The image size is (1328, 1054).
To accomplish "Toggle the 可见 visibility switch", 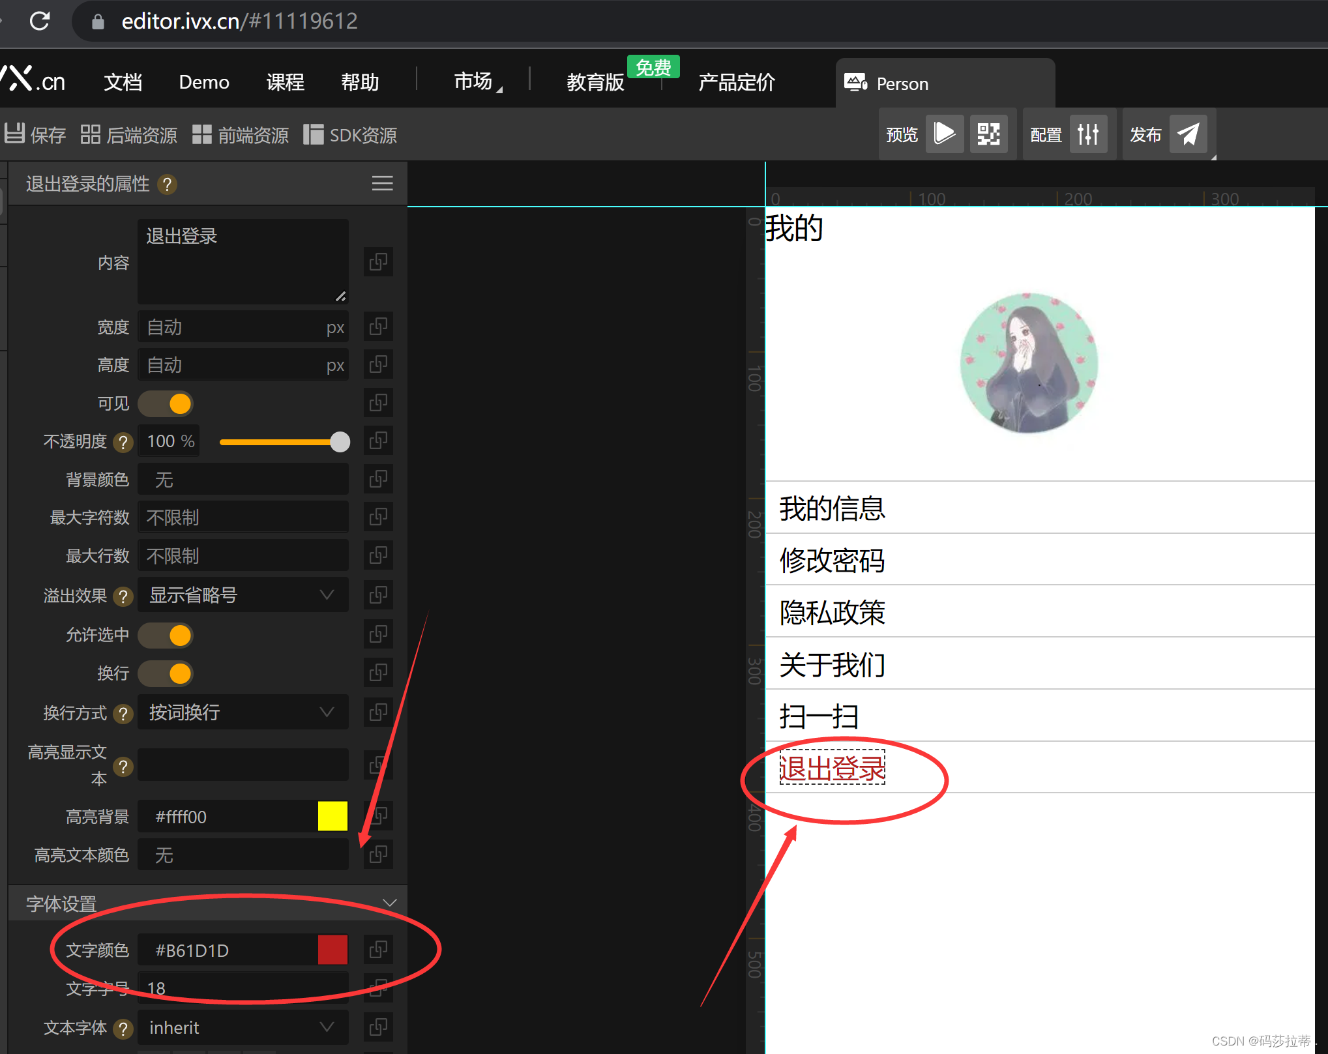I will 166,403.
